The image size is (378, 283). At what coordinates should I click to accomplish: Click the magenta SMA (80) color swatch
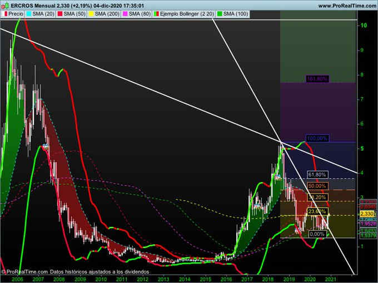(125, 14)
